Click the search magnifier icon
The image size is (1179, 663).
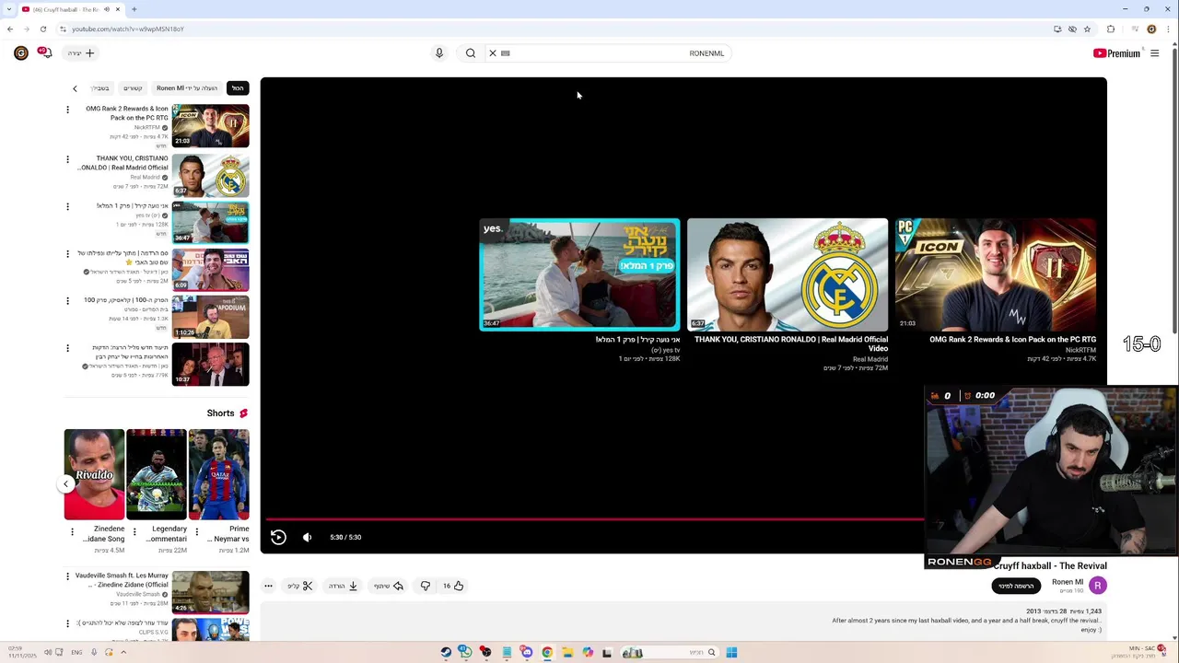[471, 53]
